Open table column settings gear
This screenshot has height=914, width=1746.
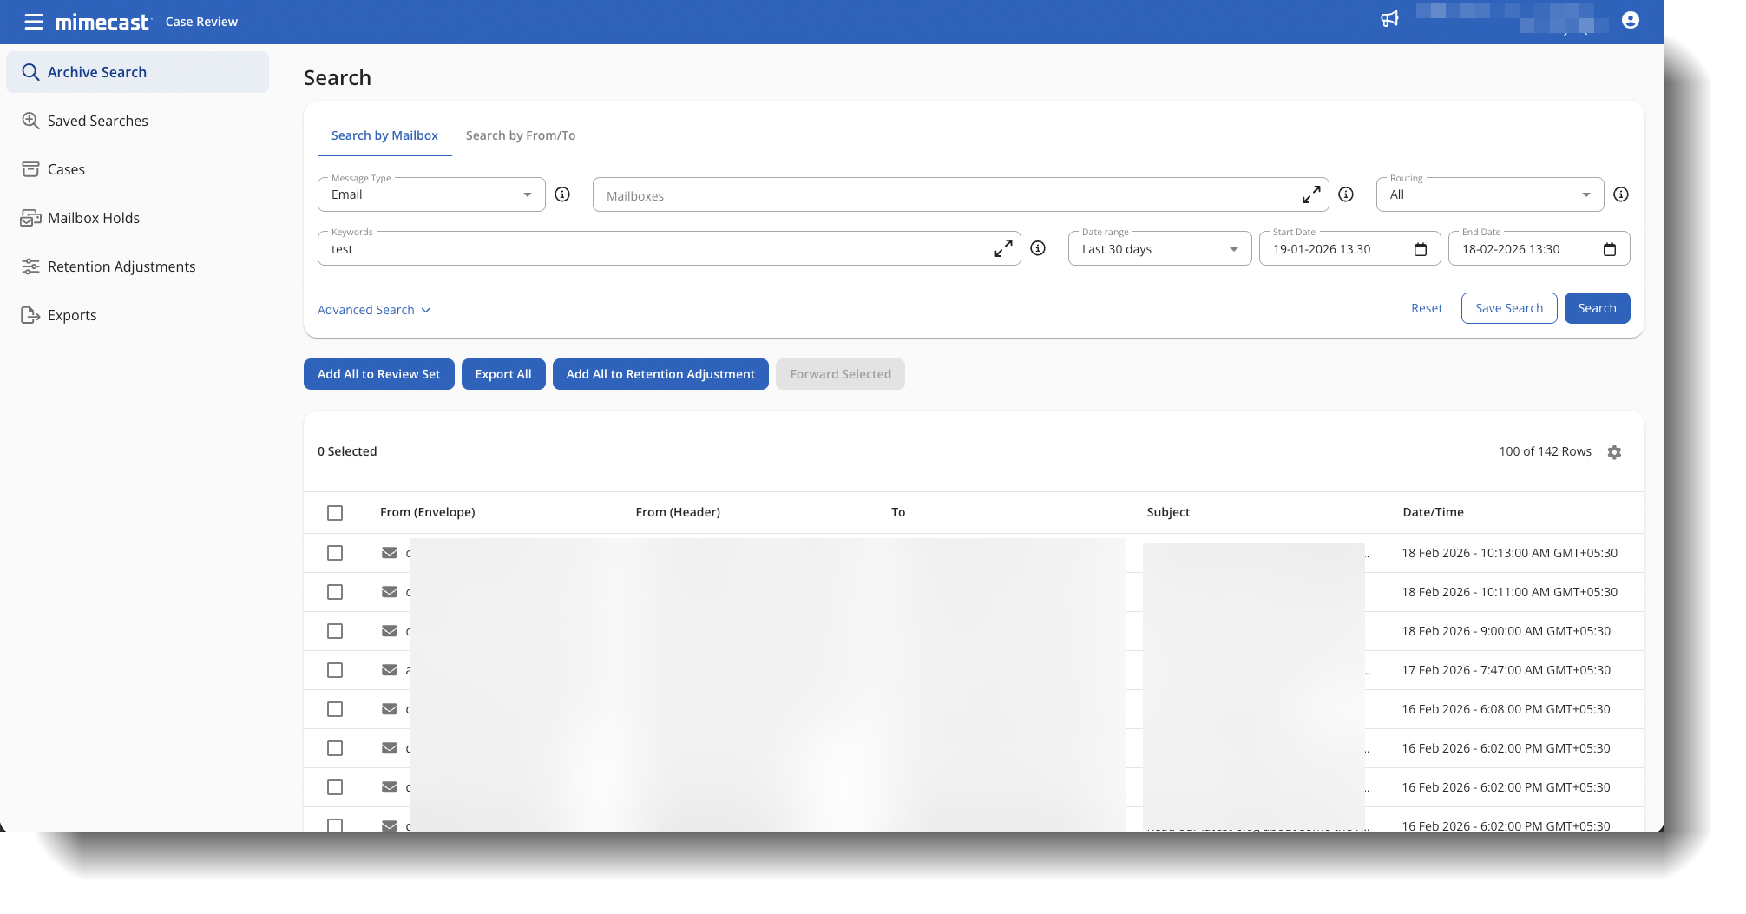1614,452
